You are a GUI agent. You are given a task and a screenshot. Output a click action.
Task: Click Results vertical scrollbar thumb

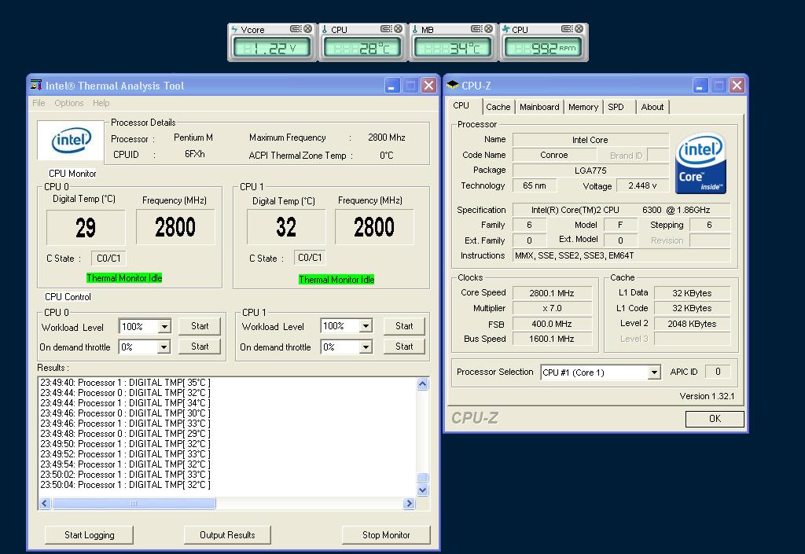(x=422, y=478)
